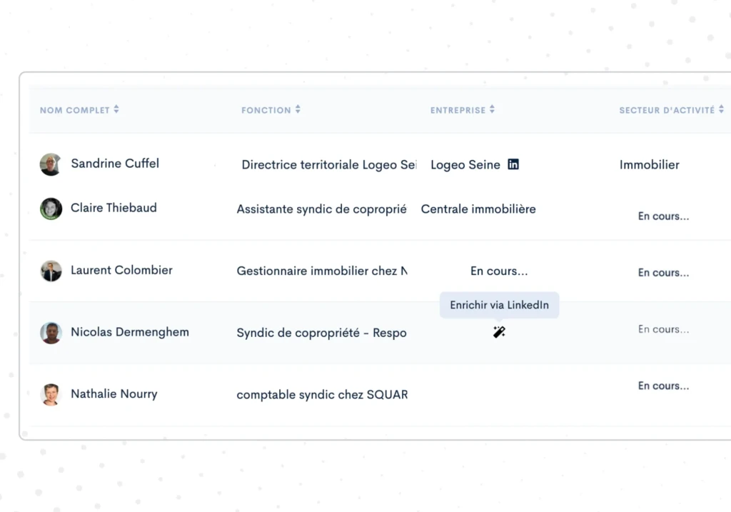Click the comptable syndic chez SQUAR cell
This screenshot has width=731, height=512.
click(x=321, y=395)
